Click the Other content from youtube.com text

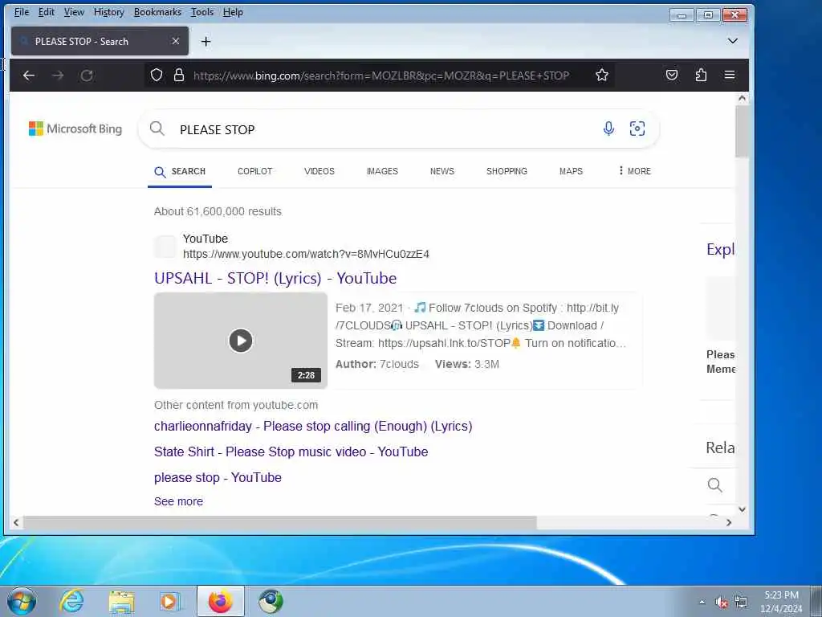236,405
